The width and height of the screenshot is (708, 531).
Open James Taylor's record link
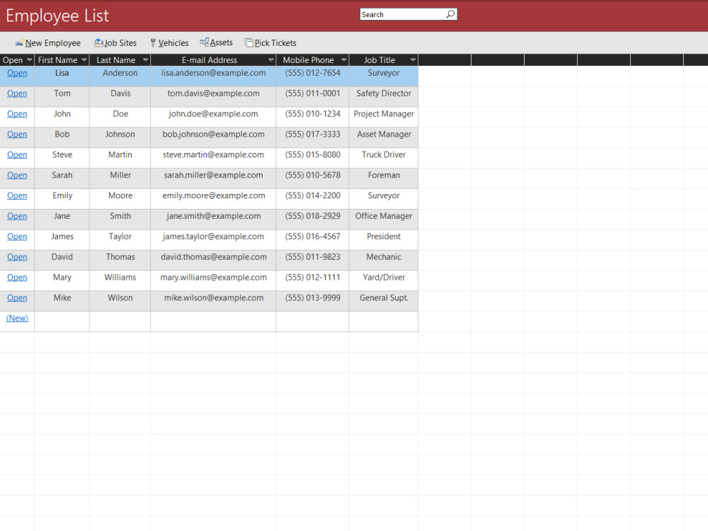(17, 236)
